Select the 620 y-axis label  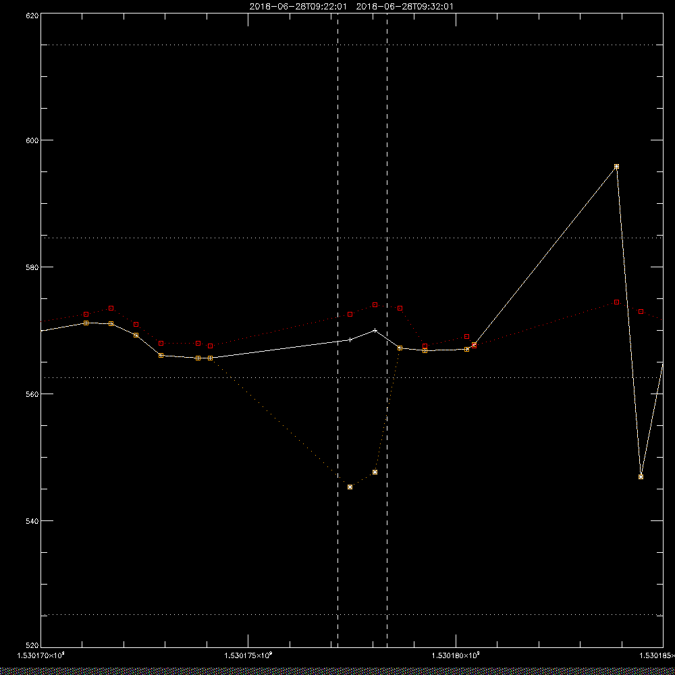[32, 15]
